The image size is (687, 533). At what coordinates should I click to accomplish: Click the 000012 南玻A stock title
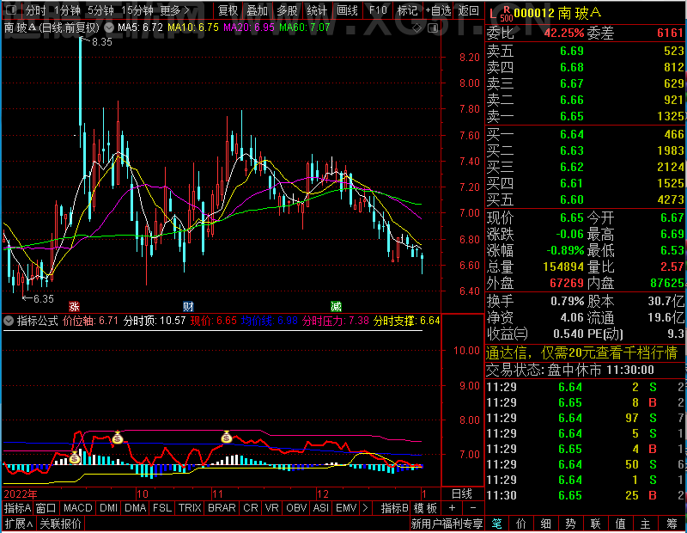(x=557, y=13)
